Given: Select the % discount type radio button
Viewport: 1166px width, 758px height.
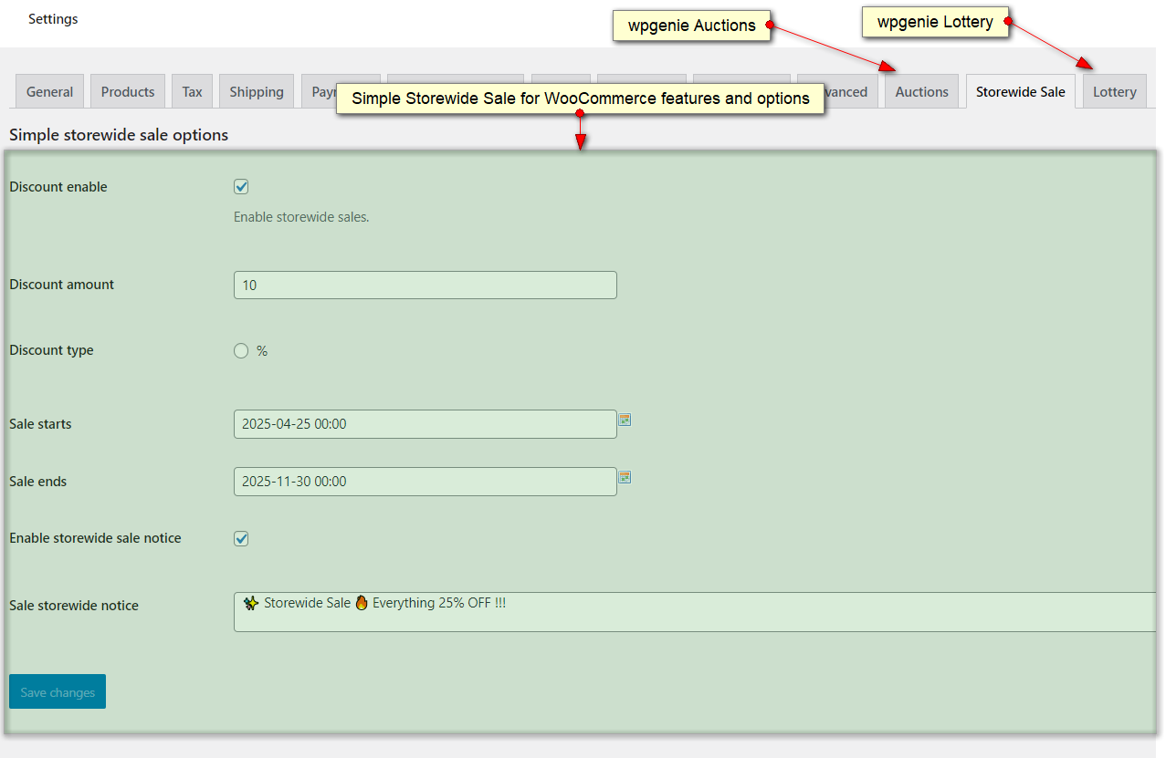Looking at the screenshot, I should [x=241, y=350].
